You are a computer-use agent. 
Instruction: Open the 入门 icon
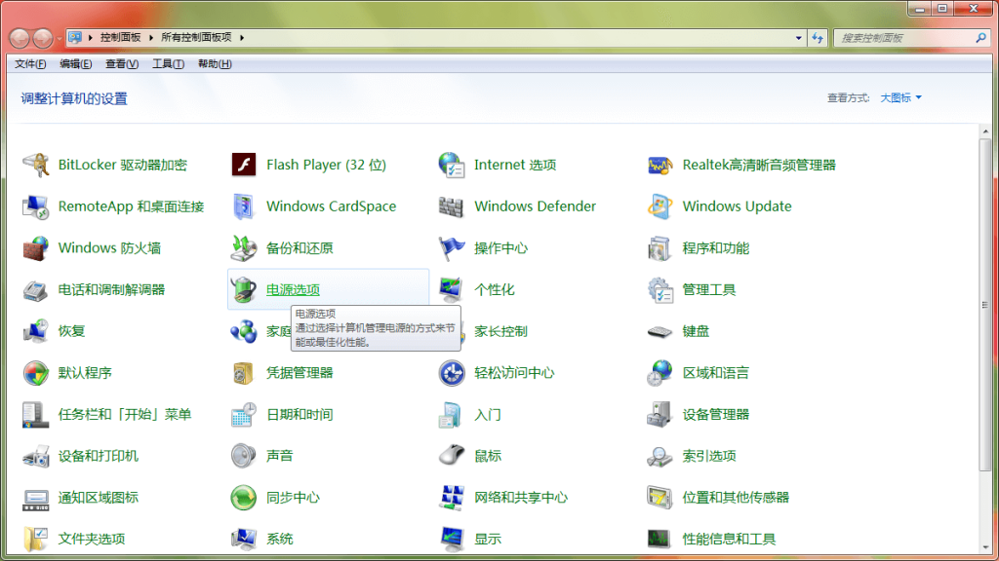(451, 415)
